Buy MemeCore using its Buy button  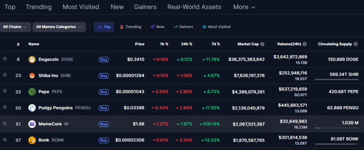(104, 124)
